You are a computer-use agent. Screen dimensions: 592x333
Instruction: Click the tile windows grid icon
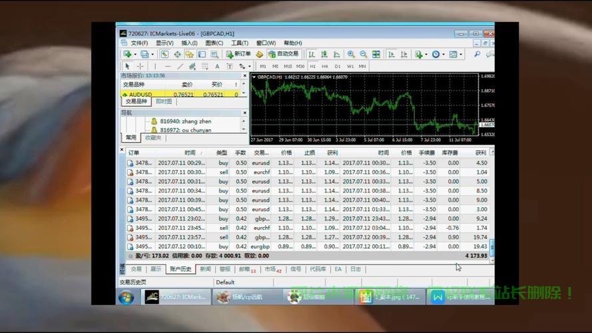(x=376, y=55)
